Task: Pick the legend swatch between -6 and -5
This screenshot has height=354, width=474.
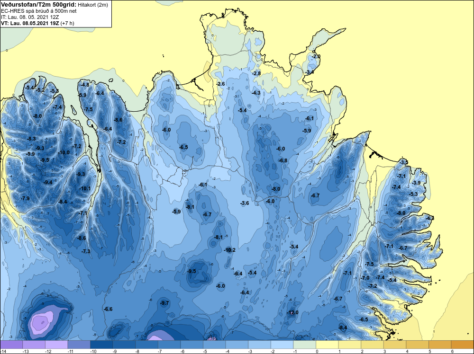Action: (191, 345)
